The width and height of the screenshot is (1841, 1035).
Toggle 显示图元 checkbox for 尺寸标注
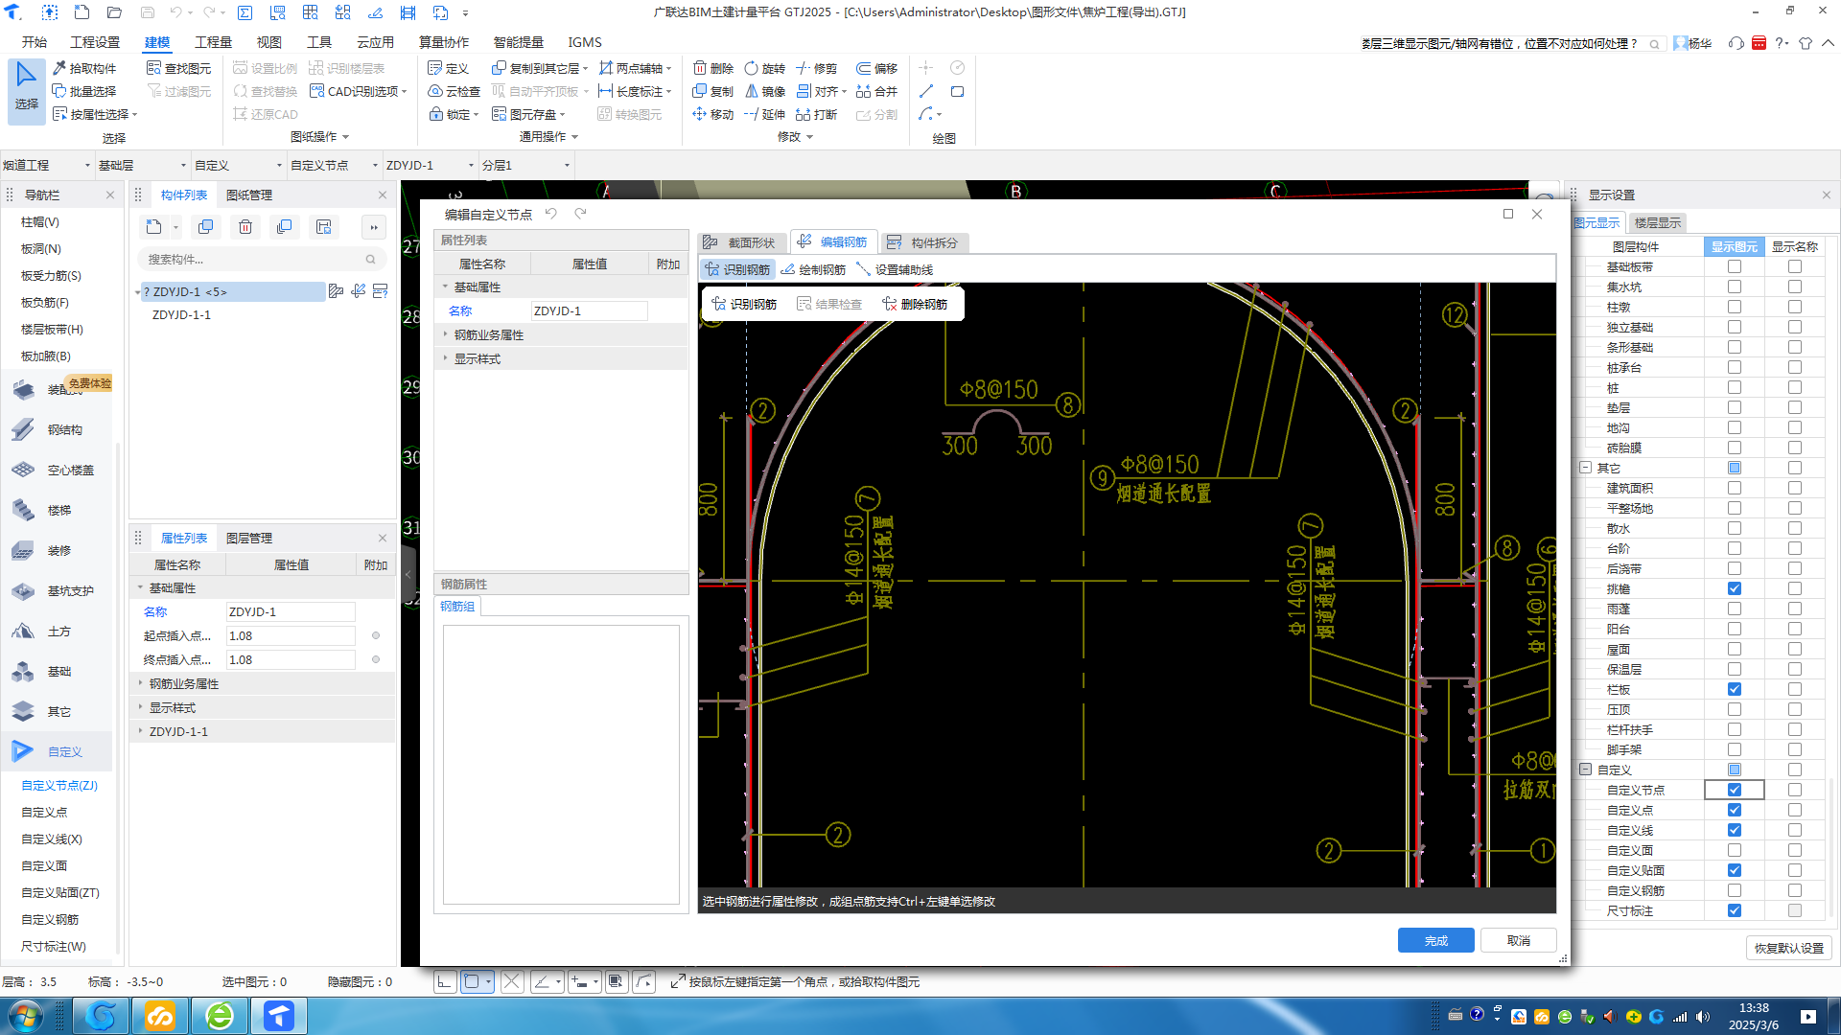click(1734, 910)
